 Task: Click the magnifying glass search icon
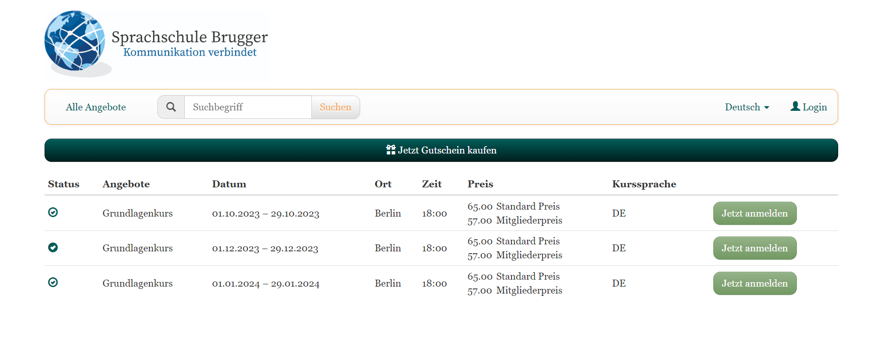(x=171, y=107)
